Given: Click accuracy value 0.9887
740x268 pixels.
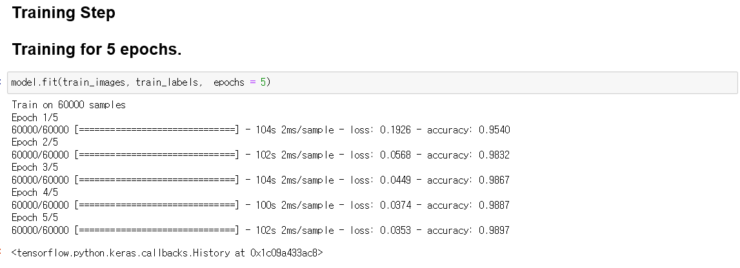Looking at the screenshot, I should [x=494, y=206].
